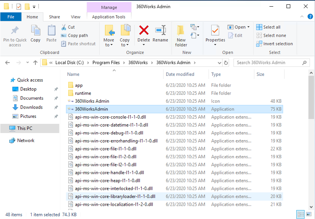Open the Recent locations dropdown
Image resolution: width=315 pixels, height=219 pixels.
pyautogui.click(x=28, y=63)
